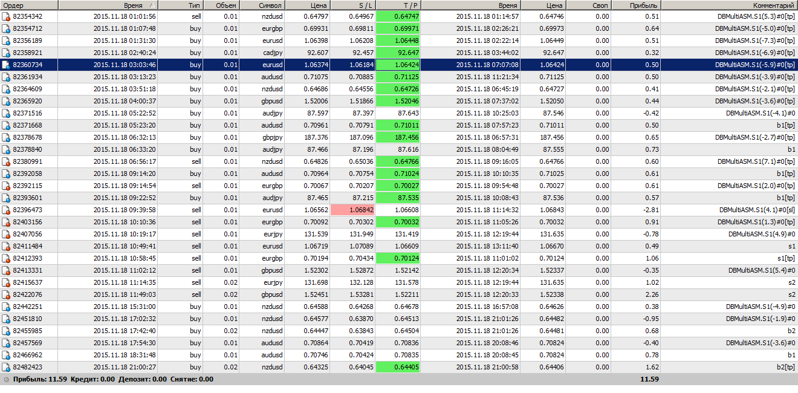Click the order icon for 82393601
Screen dimensions: 798x393
point(6,198)
